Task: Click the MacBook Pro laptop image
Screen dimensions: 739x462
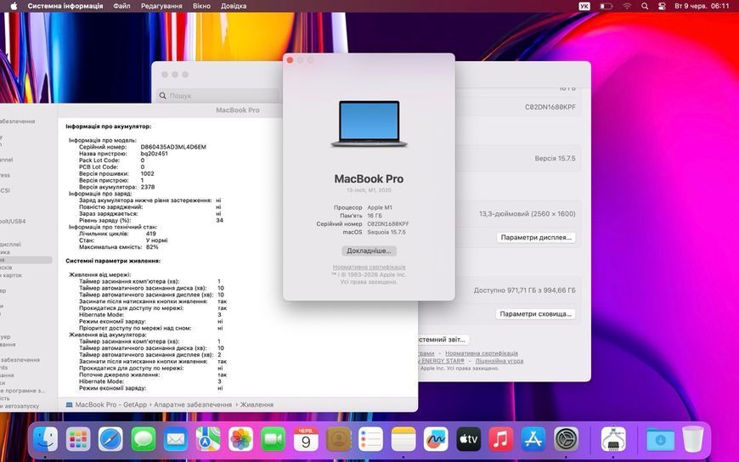Action: (x=369, y=124)
